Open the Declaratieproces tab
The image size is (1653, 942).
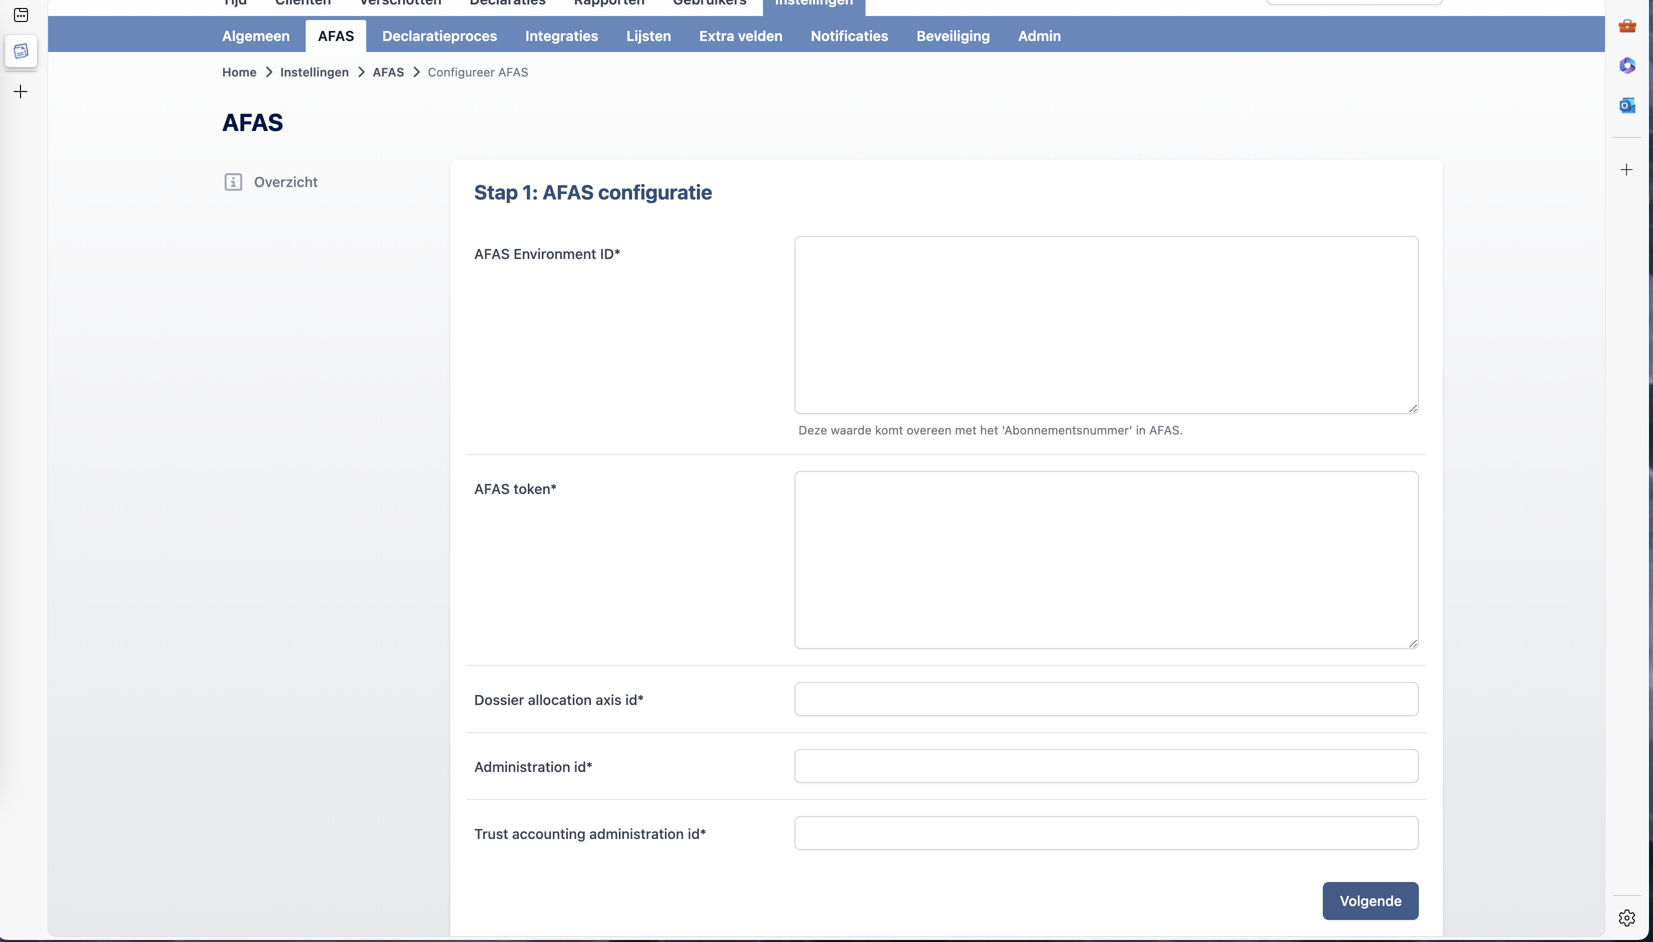(439, 36)
